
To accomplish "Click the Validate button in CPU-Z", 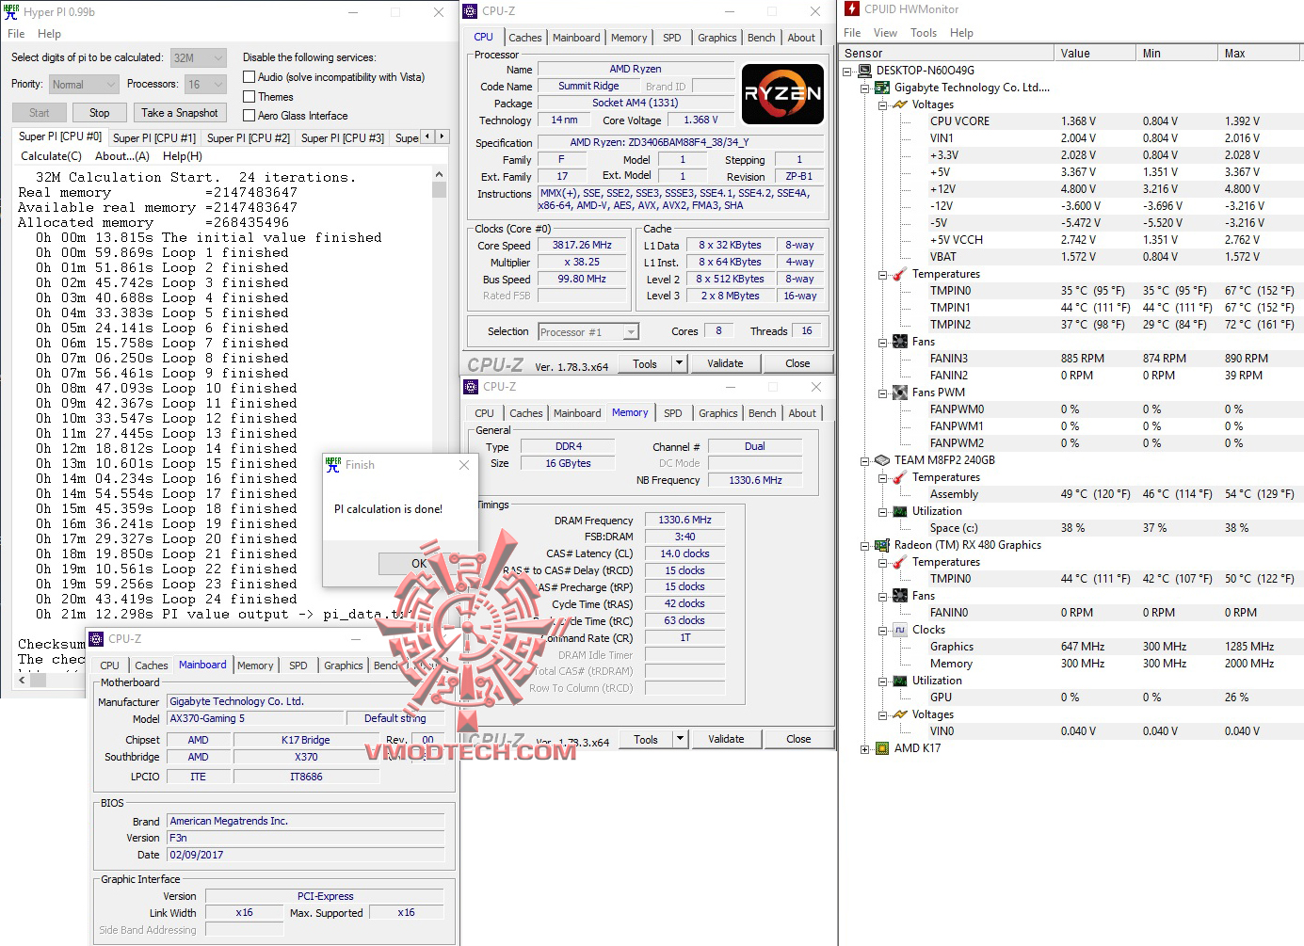I will click(726, 362).
